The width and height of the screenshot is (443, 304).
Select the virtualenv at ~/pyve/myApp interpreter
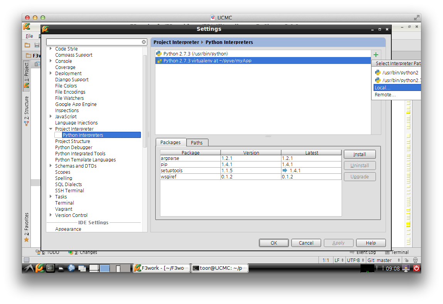pos(263,61)
